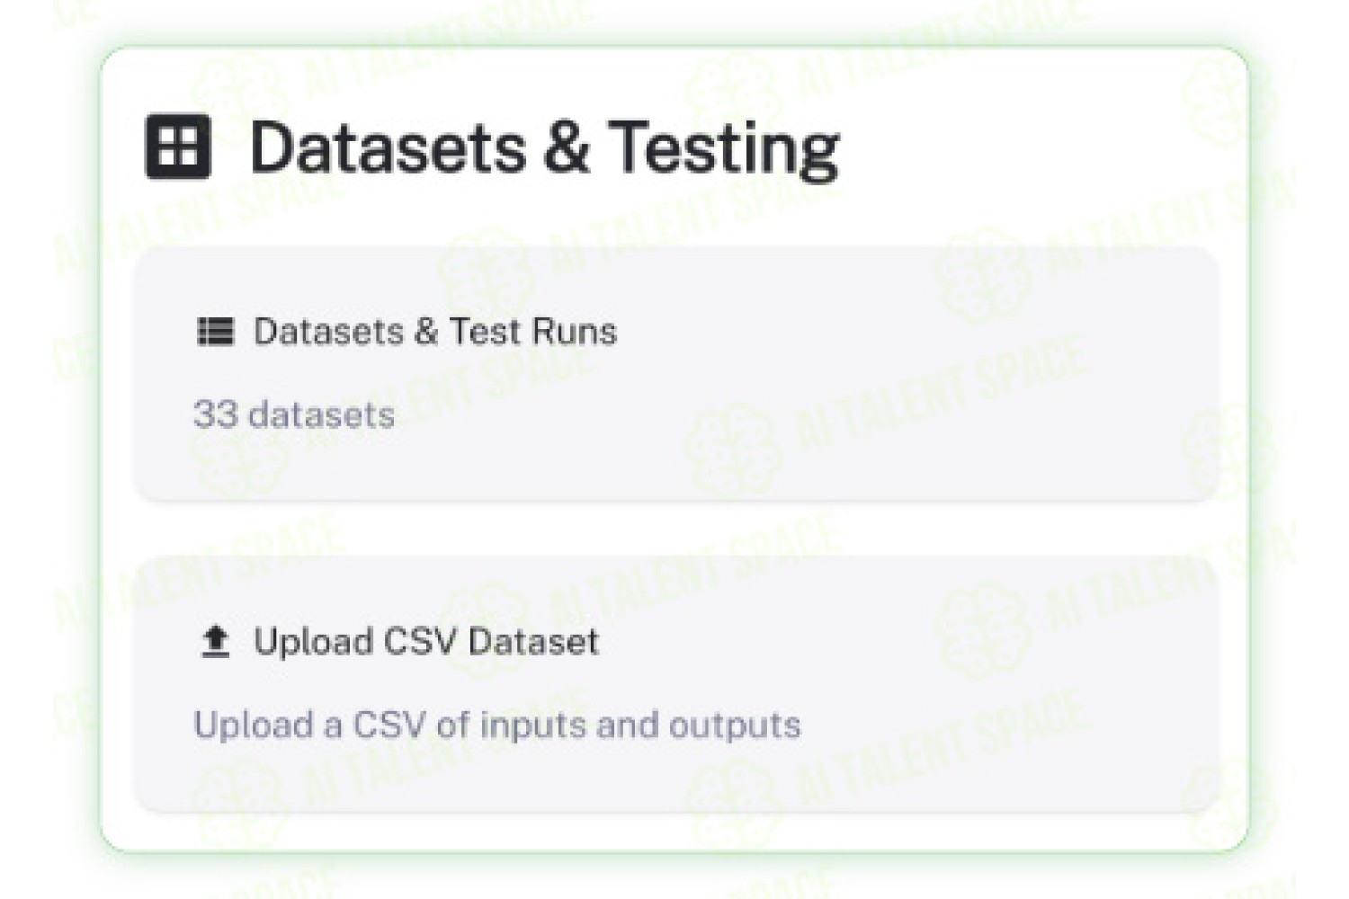Click the ampersand in the Datasets & Testing title
This screenshot has height=899, width=1349.
(567, 147)
